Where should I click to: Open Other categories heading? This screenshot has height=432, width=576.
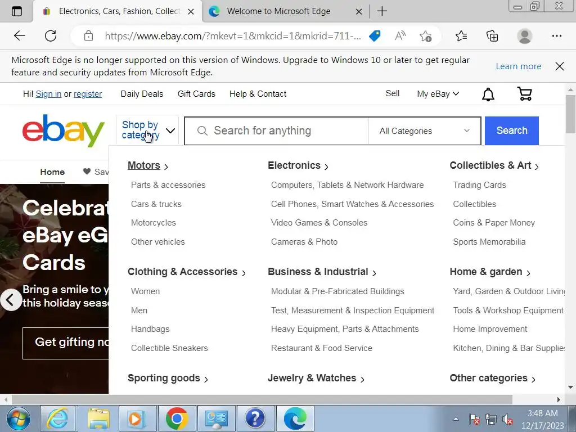click(x=489, y=378)
